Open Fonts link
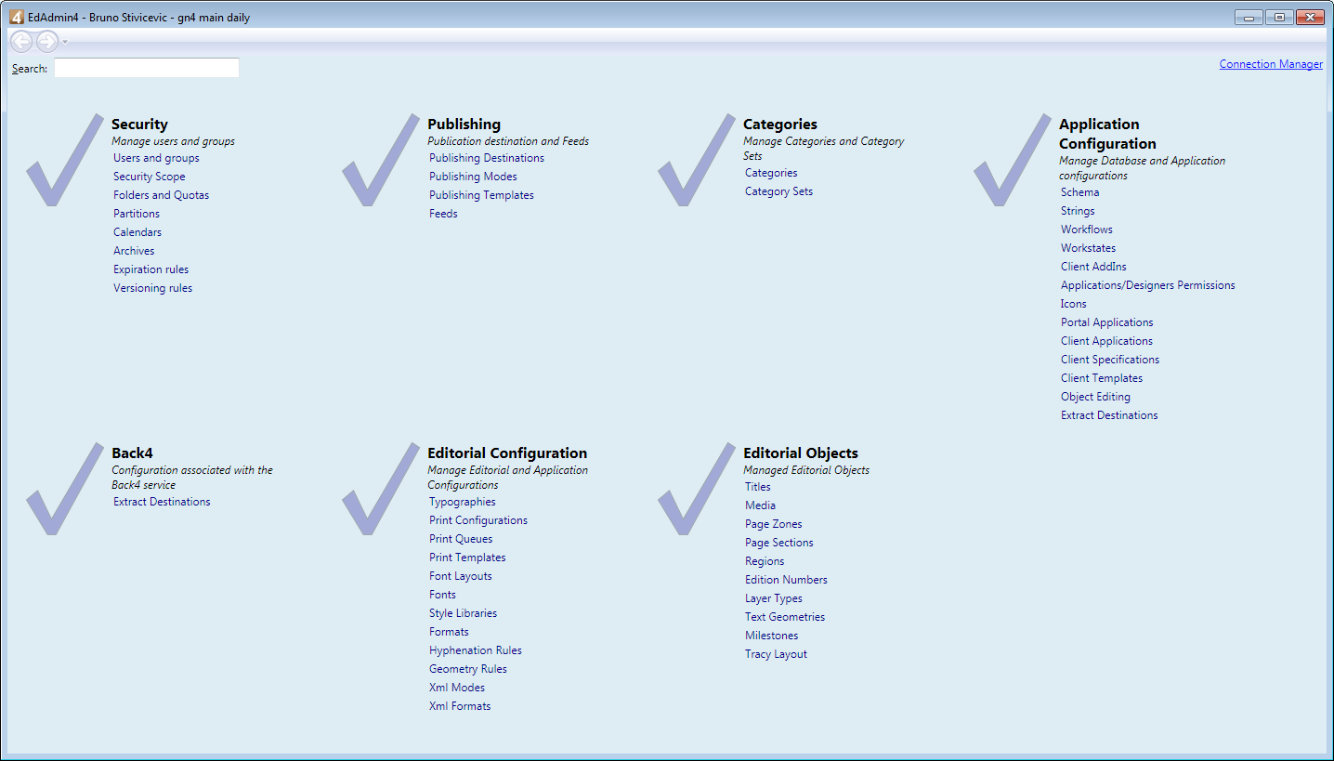The width and height of the screenshot is (1334, 761). click(442, 595)
